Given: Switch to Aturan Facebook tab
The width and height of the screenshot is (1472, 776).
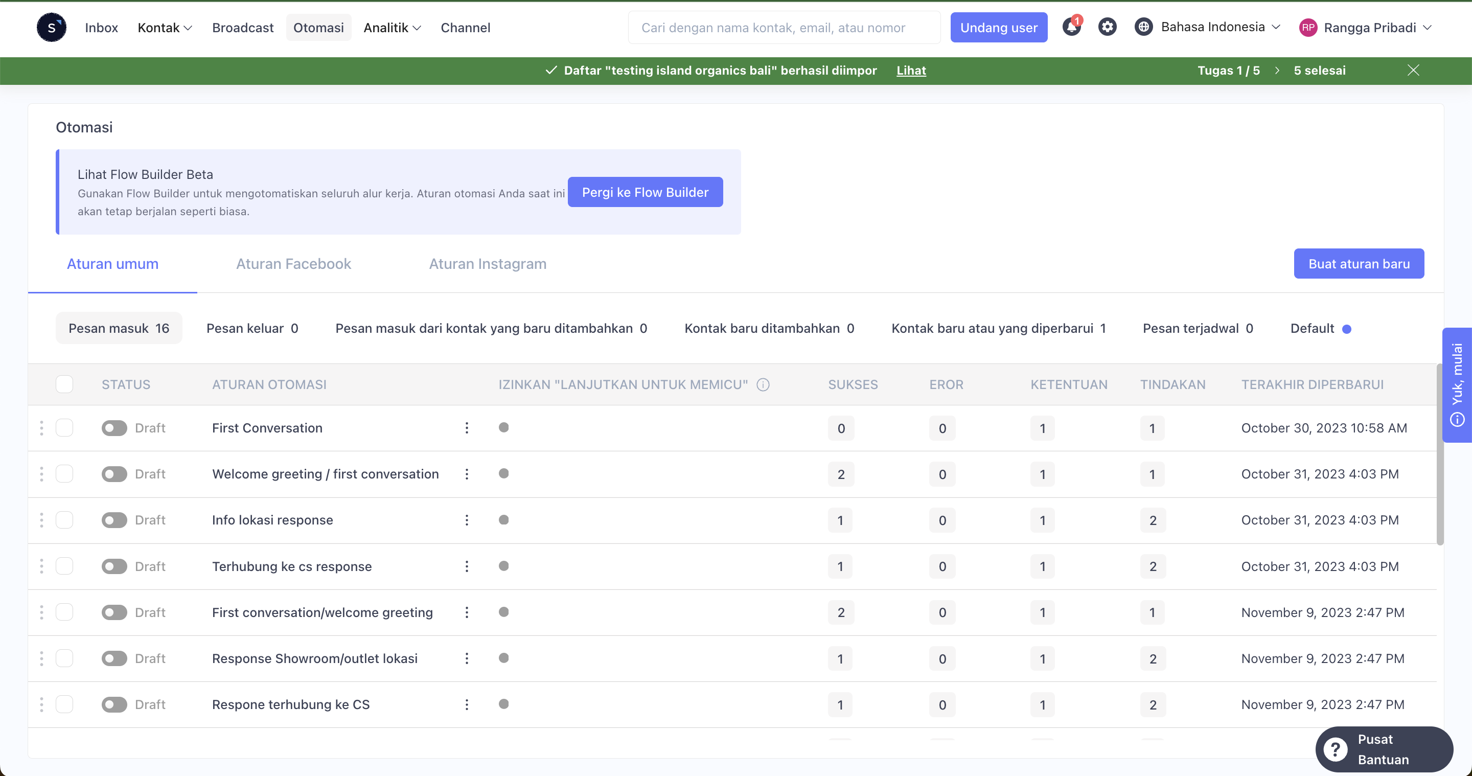Looking at the screenshot, I should pyautogui.click(x=294, y=263).
